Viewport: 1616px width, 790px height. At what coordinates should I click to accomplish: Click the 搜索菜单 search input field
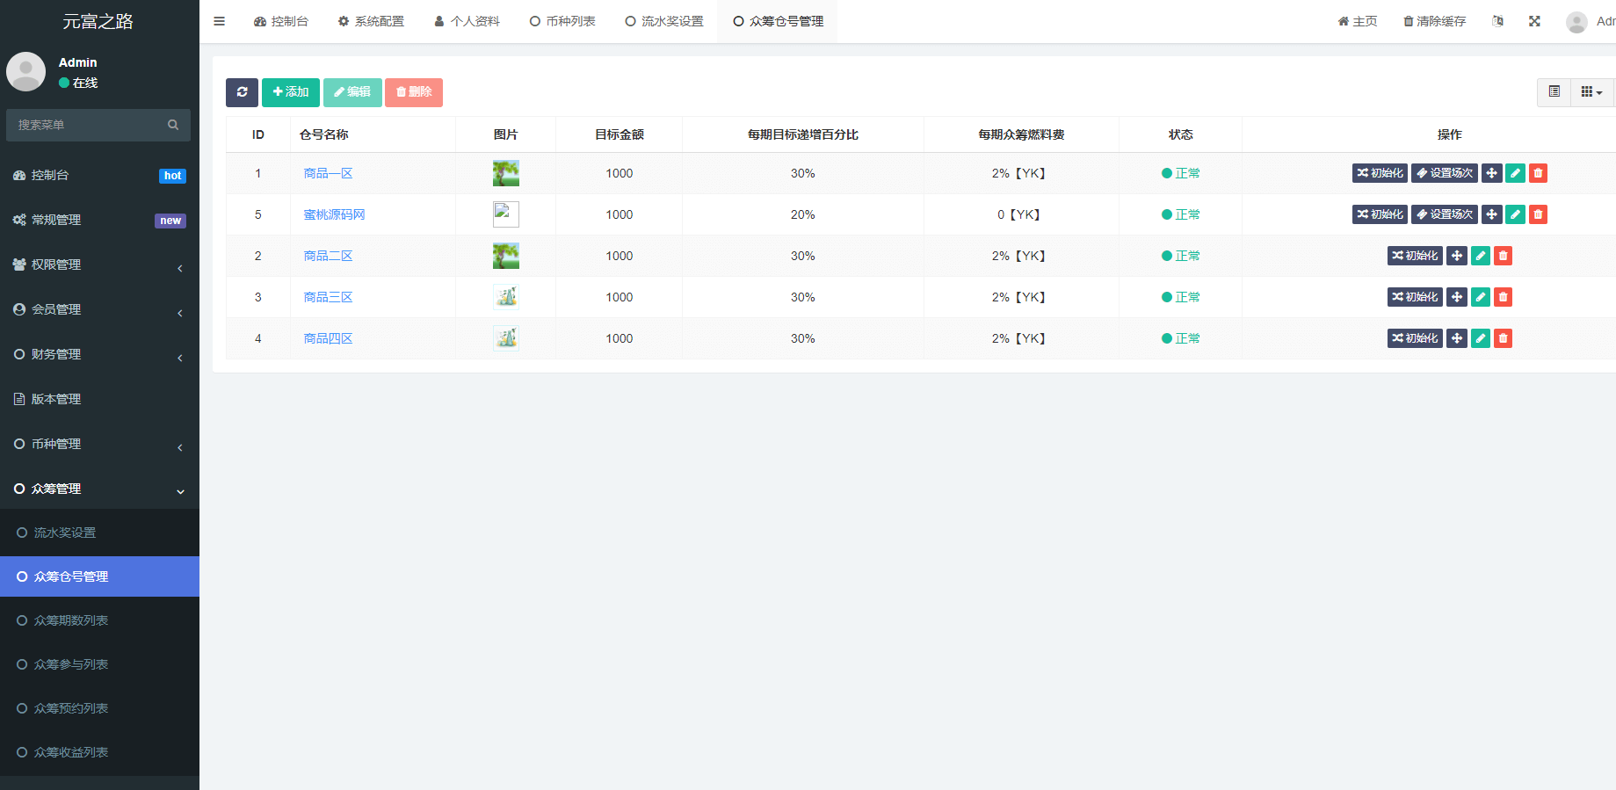(x=88, y=125)
